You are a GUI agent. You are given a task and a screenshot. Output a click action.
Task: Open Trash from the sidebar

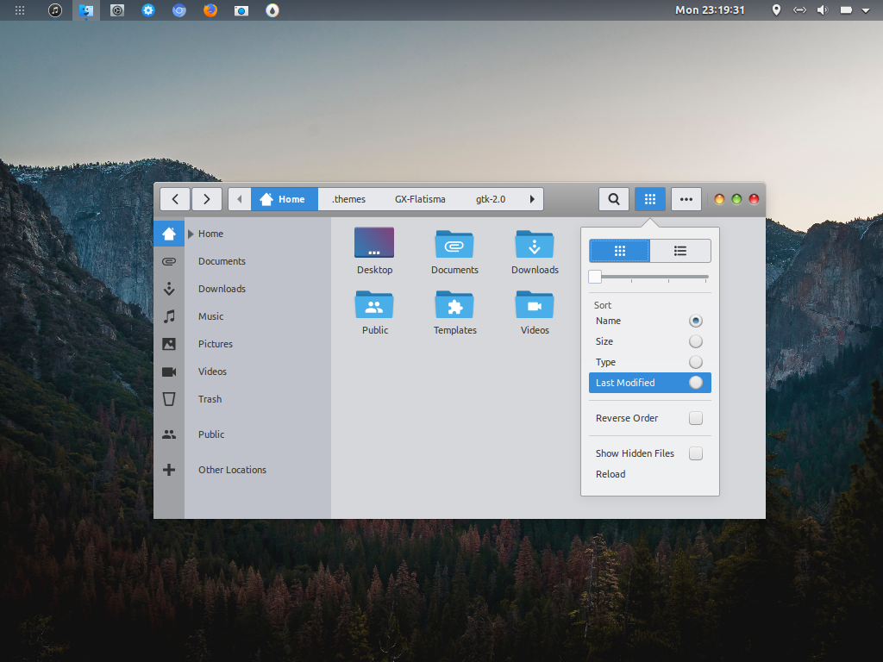[x=210, y=399]
